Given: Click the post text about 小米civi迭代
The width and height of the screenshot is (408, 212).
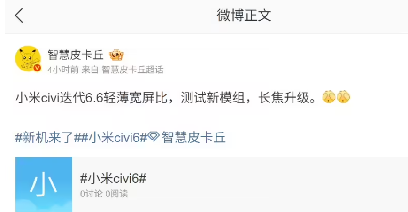Looking at the screenshot, I should pos(166,98).
